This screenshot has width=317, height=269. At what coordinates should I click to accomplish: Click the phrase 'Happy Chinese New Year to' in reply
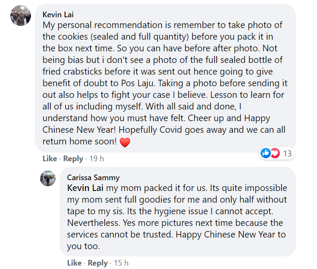point(231,235)
